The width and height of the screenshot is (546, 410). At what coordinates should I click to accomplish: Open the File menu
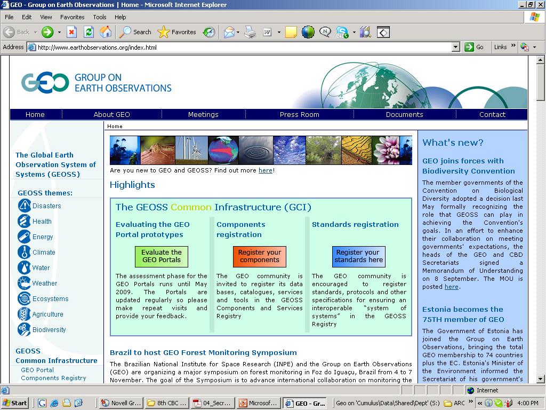tap(9, 17)
